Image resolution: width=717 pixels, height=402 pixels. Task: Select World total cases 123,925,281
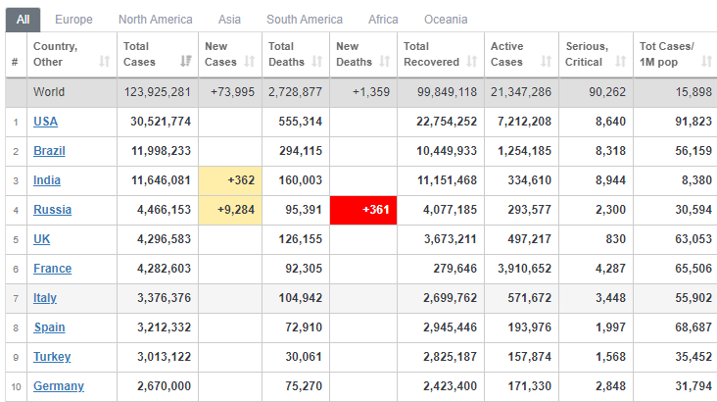pos(158,92)
